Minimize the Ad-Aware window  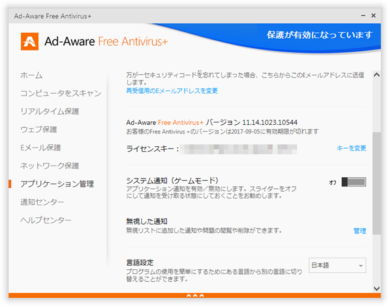363,16
